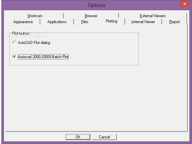This screenshot has height=144, width=192.
Task: Close the Options window with X
Action: tap(185, 4)
